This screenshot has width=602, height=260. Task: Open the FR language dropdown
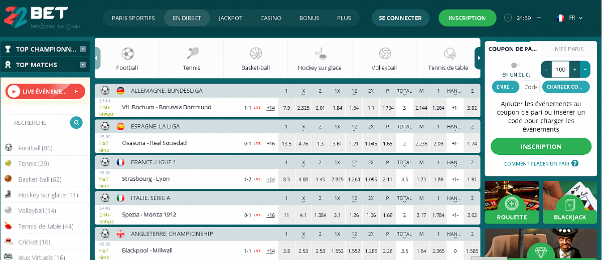click(x=575, y=18)
